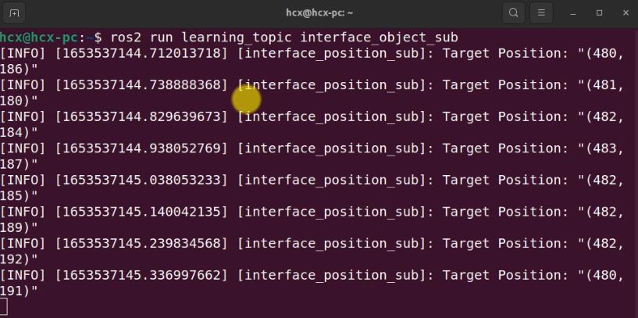
Task: Click the window title hcx@hcx-pc: ~
Action: click(x=319, y=13)
